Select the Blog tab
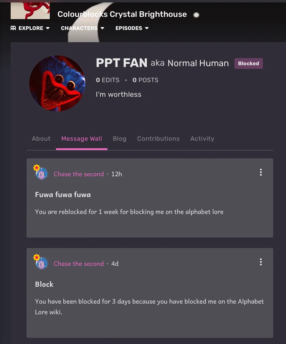Image resolution: width=286 pixels, height=344 pixels. pos(119,139)
